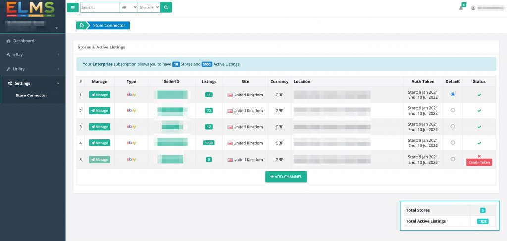The image size is (507, 241).
Task: Open the notifications bell icon
Action: [461, 8]
